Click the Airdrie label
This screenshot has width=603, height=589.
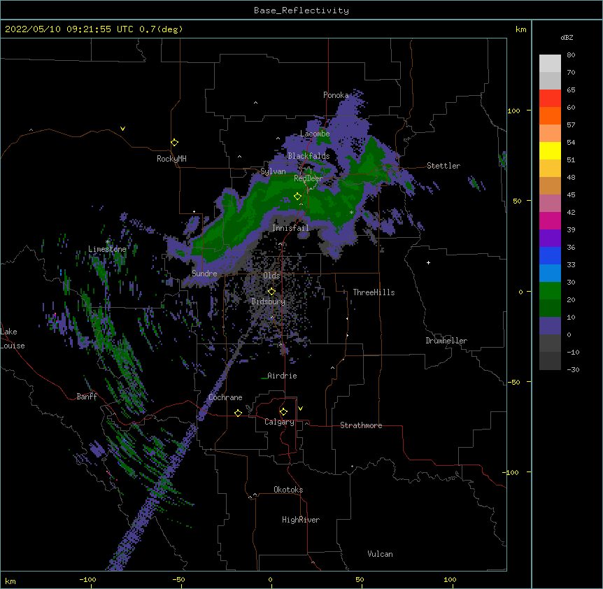tap(282, 376)
